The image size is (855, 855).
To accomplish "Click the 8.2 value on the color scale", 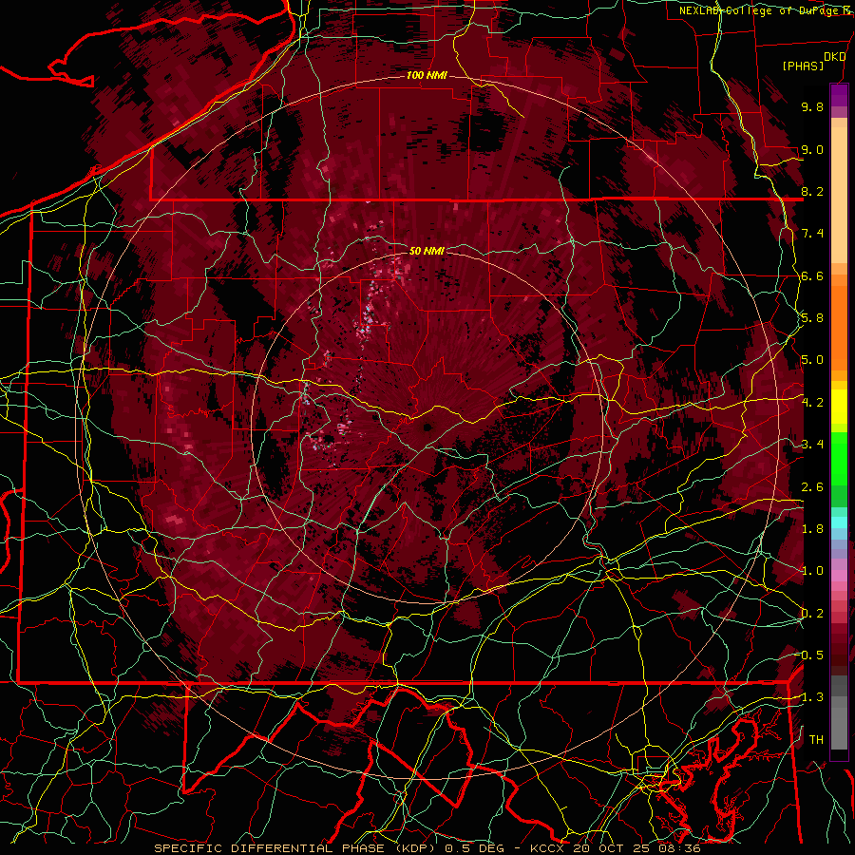I will (x=812, y=191).
